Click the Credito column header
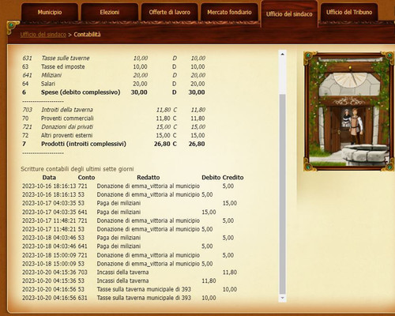This screenshot has width=395, height=316. coord(233,178)
